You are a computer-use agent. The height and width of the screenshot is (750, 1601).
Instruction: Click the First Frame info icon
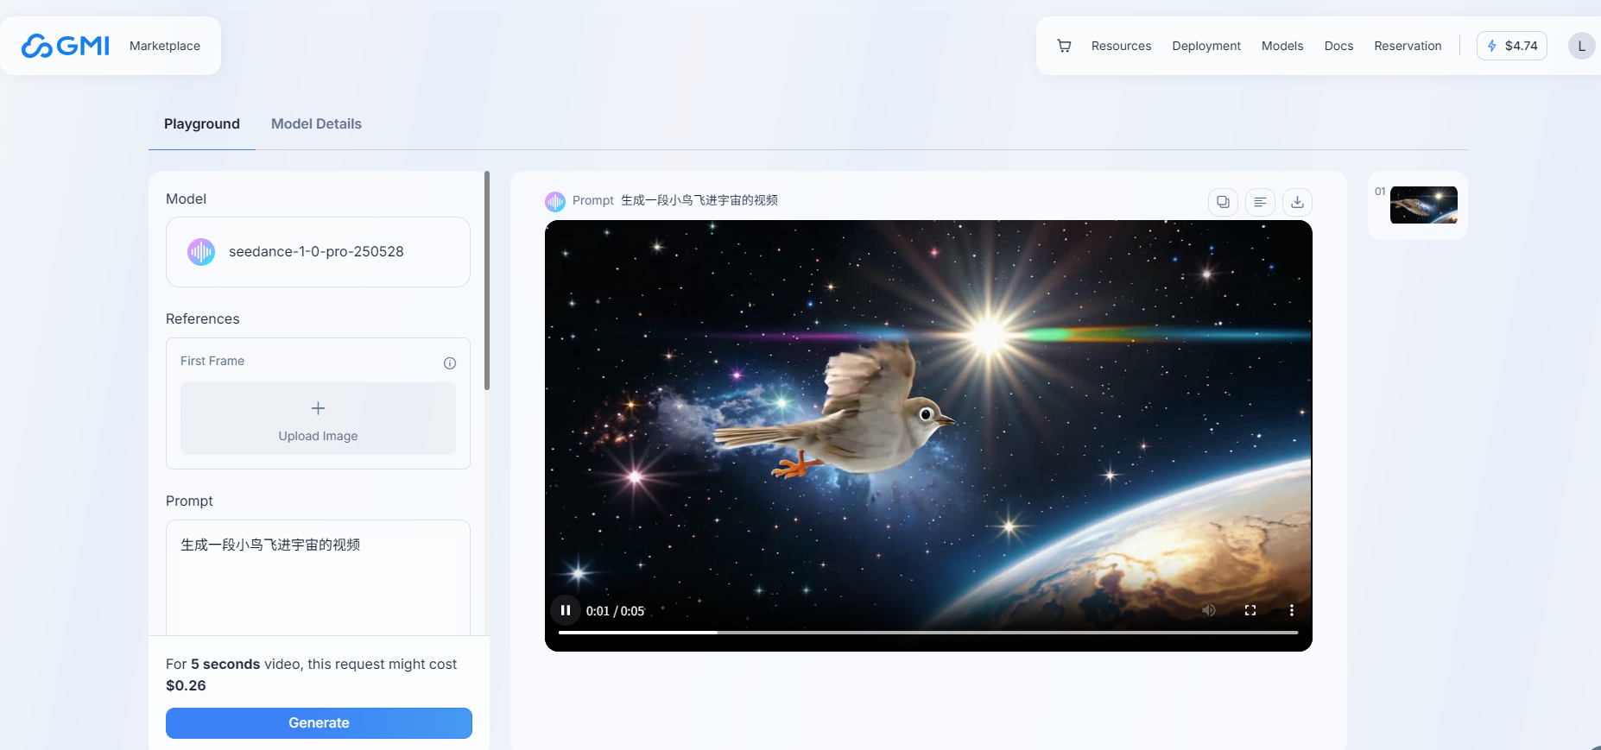450,363
